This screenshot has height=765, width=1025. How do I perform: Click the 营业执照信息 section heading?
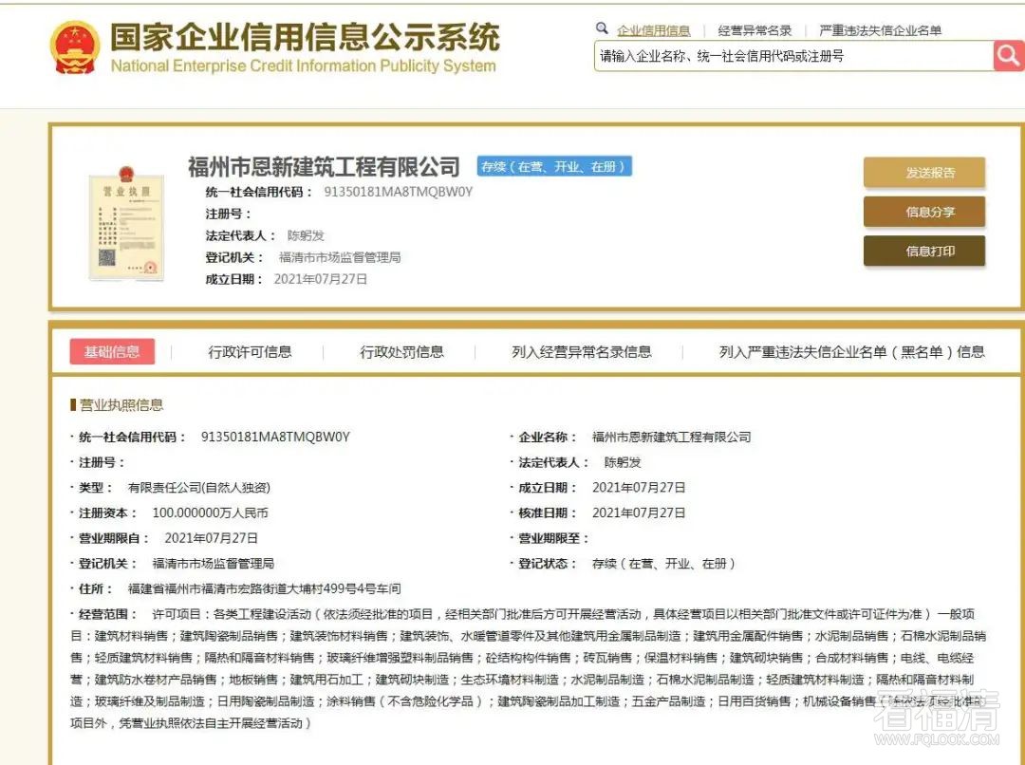pyautogui.click(x=121, y=404)
